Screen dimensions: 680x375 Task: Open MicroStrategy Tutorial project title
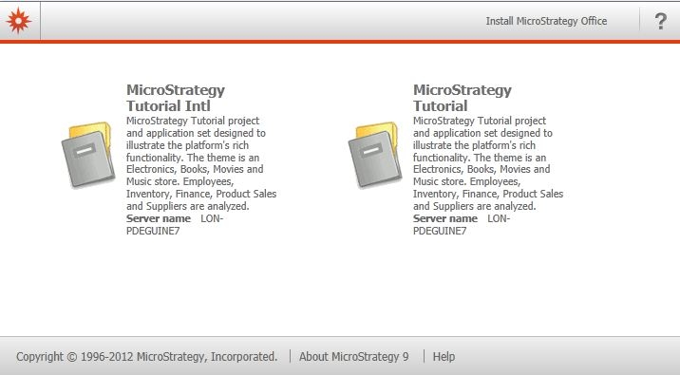pos(463,98)
